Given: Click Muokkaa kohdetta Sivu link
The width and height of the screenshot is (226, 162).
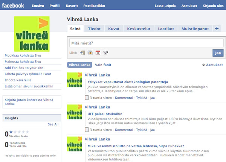Looking at the screenshot, I should (x=23, y=55).
